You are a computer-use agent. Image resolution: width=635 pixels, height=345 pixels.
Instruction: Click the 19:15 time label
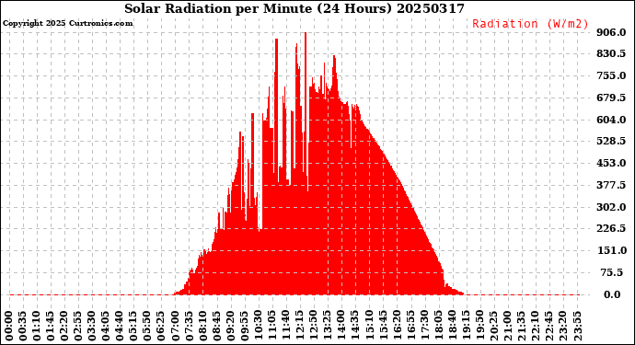pyautogui.click(x=466, y=327)
